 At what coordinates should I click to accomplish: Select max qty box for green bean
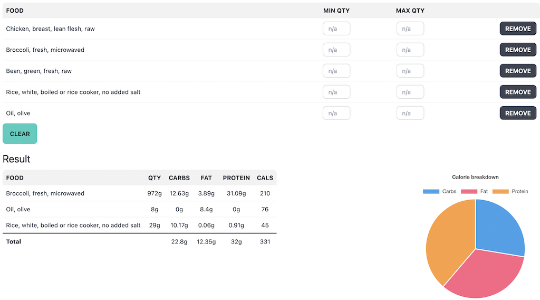410,71
